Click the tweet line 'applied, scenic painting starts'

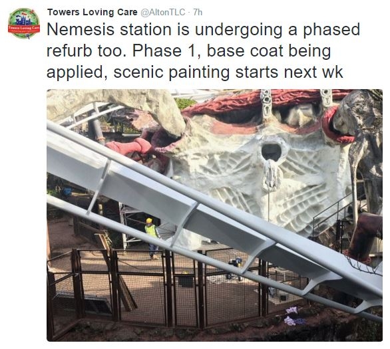(162, 72)
